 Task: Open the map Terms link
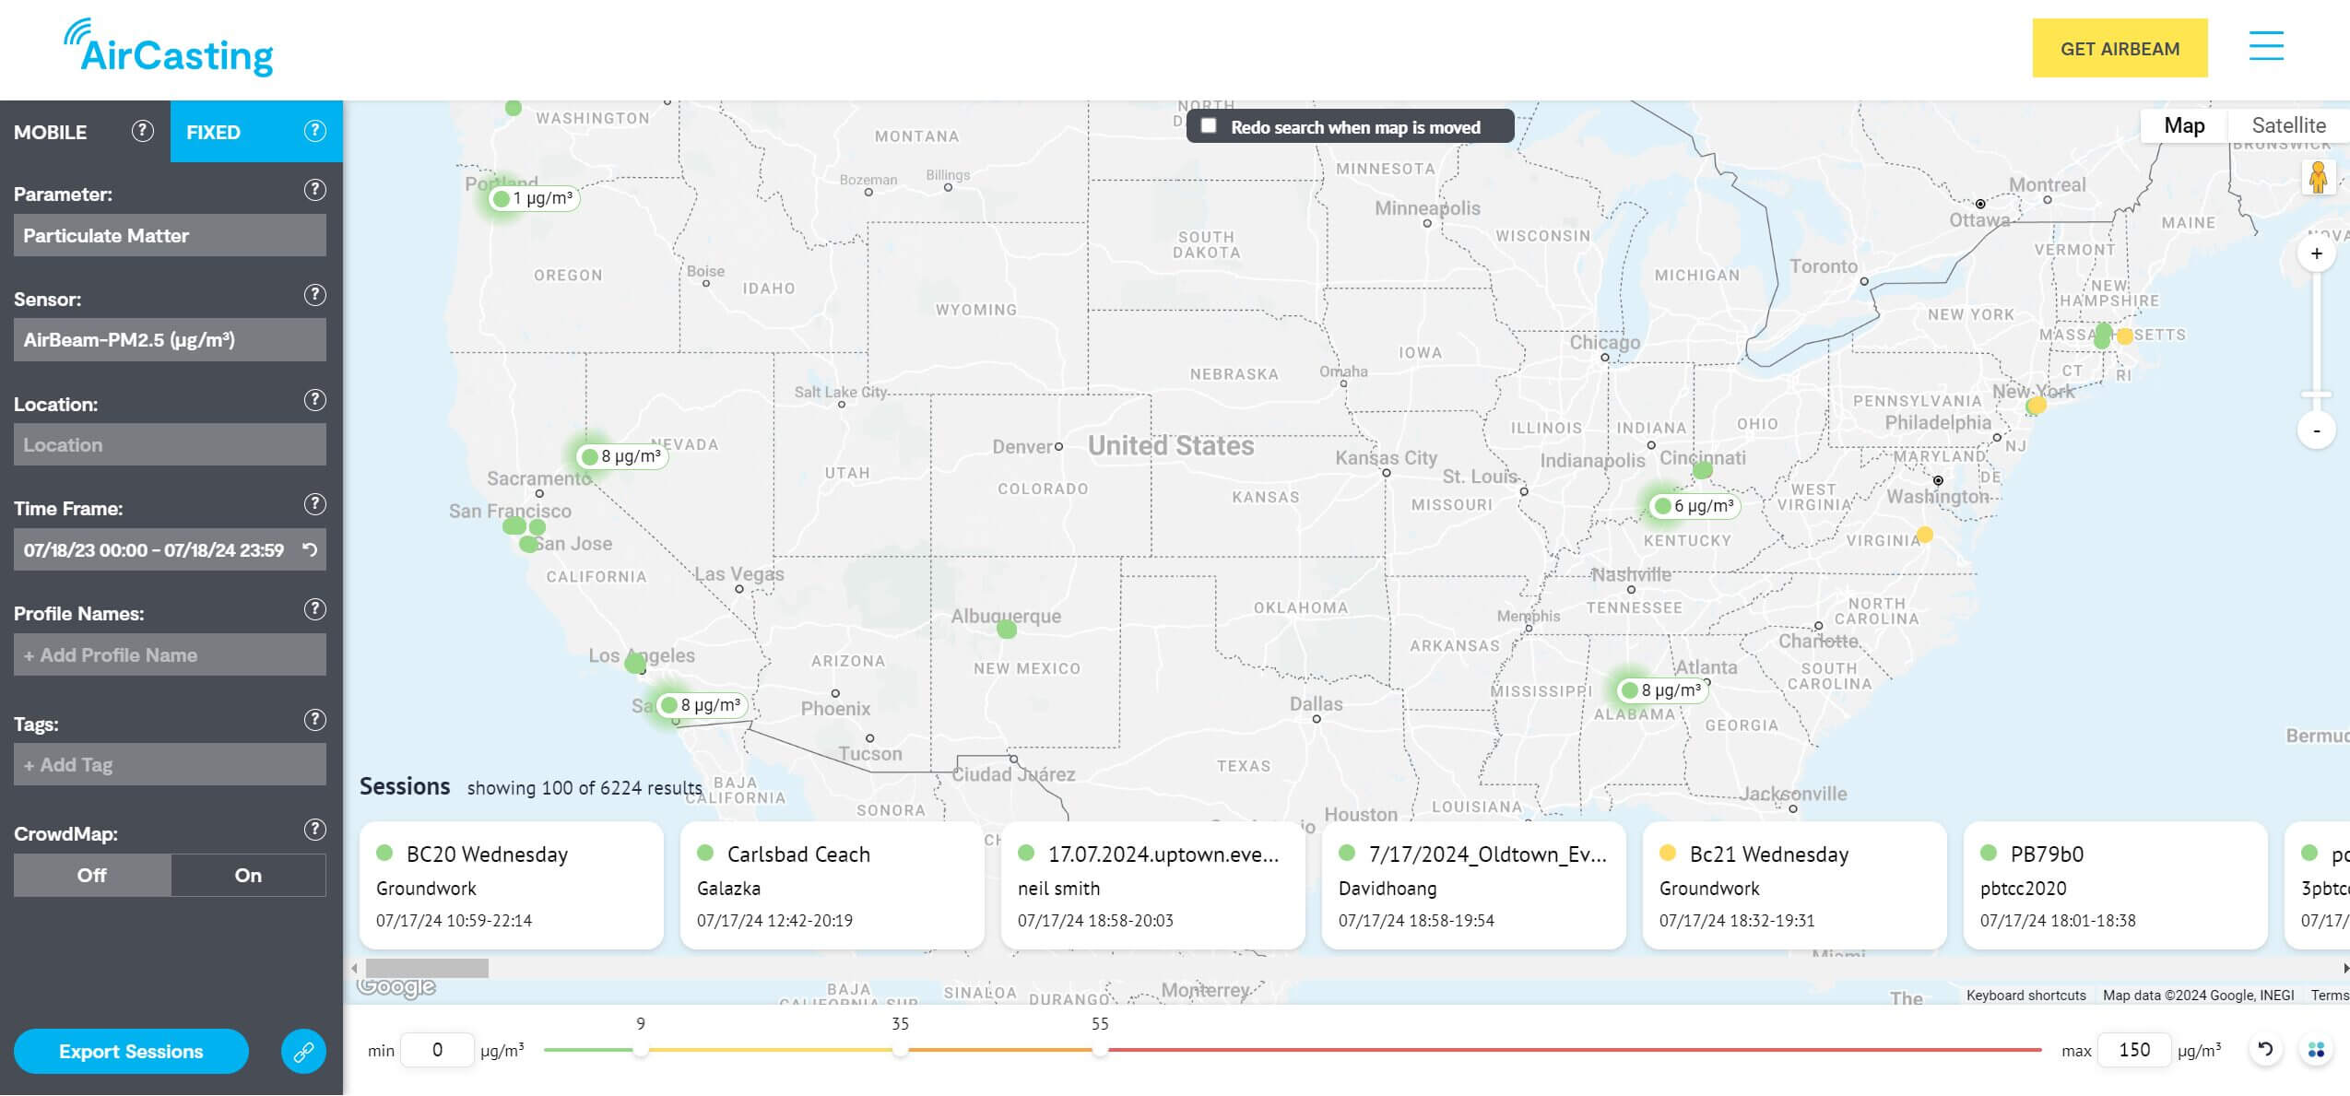pos(2330,996)
